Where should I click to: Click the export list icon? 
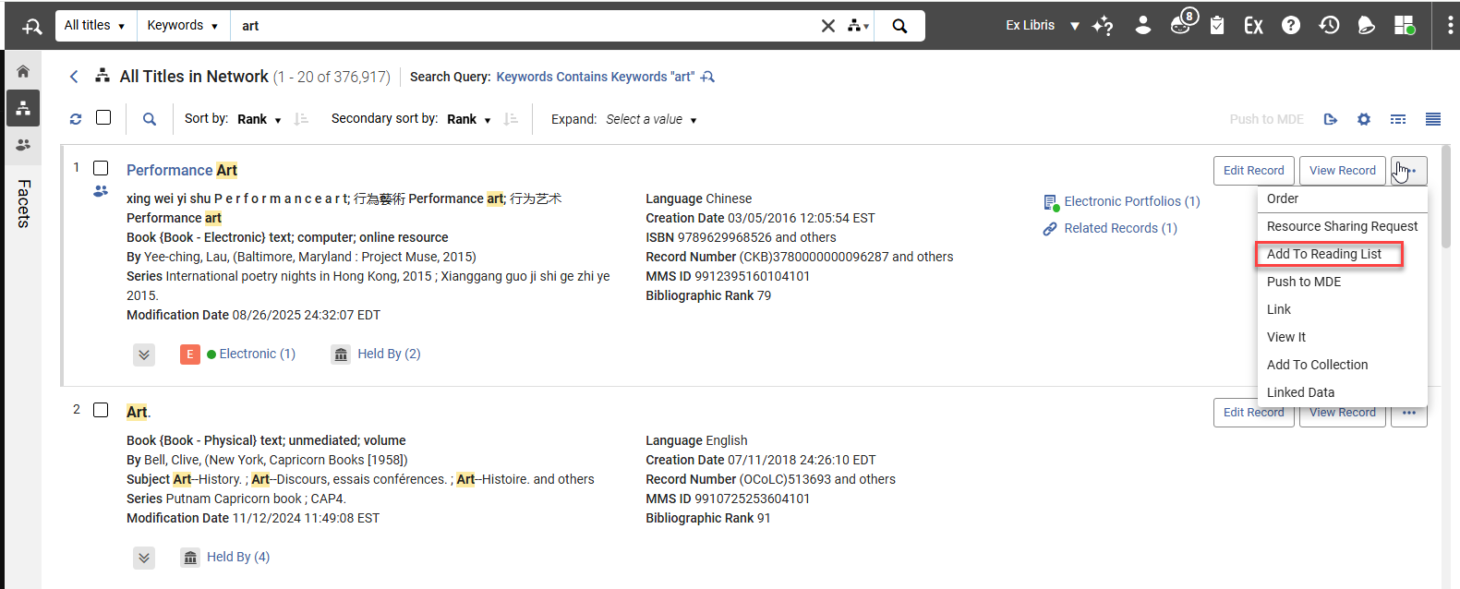pyautogui.click(x=1331, y=119)
